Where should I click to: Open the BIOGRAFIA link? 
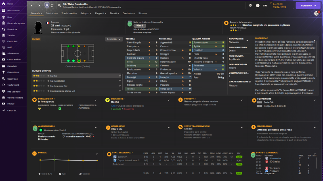point(262,38)
